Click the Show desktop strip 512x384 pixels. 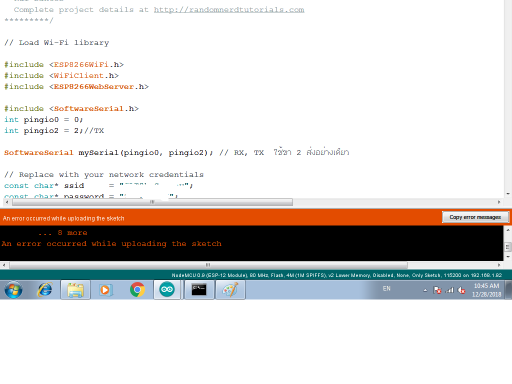pos(508,289)
